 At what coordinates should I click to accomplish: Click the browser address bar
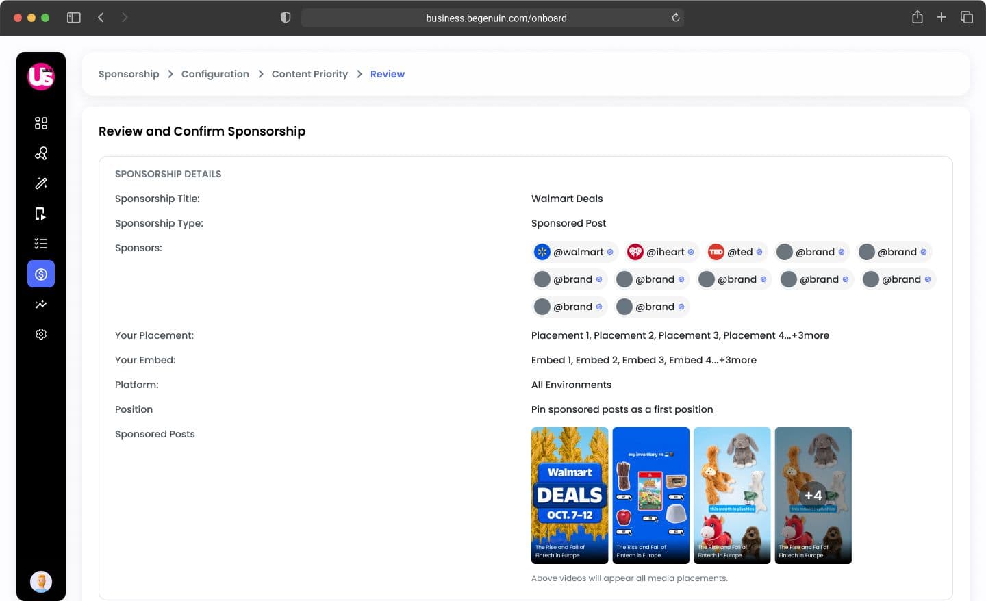[x=492, y=18]
